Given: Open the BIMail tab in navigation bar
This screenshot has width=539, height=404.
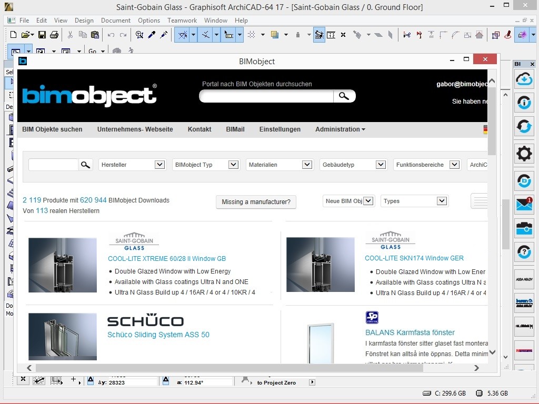Looking at the screenshot, I should (x=235, y=129).
